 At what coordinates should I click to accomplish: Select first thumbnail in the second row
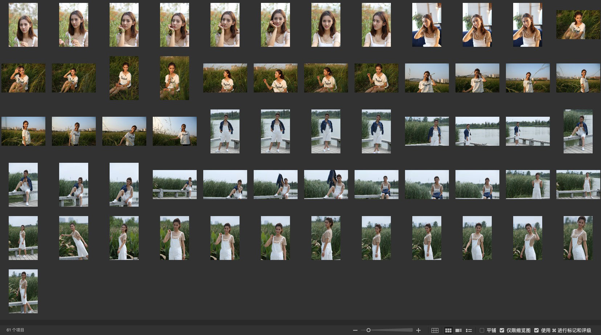pyautogui.click(x=23, y=78)
